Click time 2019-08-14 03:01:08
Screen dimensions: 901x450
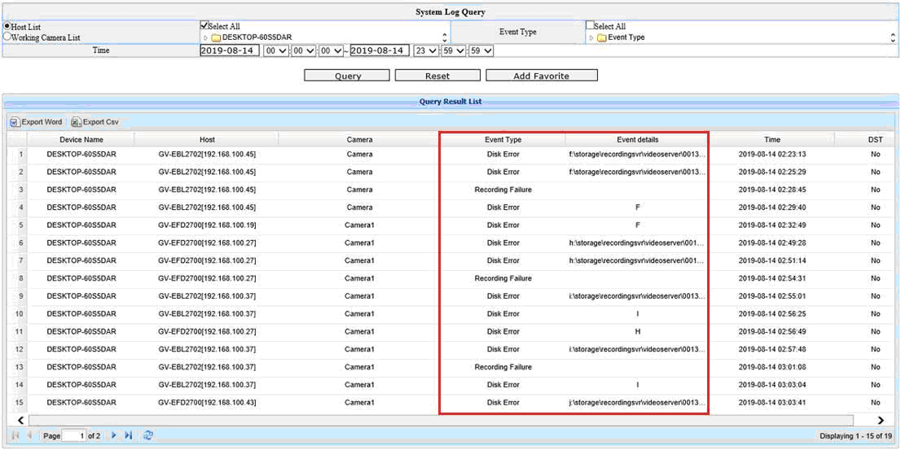(772, 367)
